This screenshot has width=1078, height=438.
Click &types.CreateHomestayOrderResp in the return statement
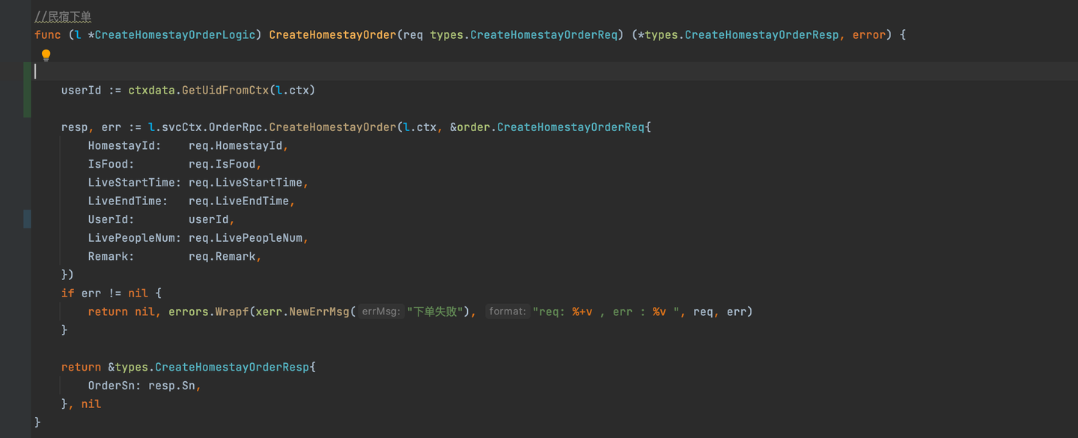[209, 367]
